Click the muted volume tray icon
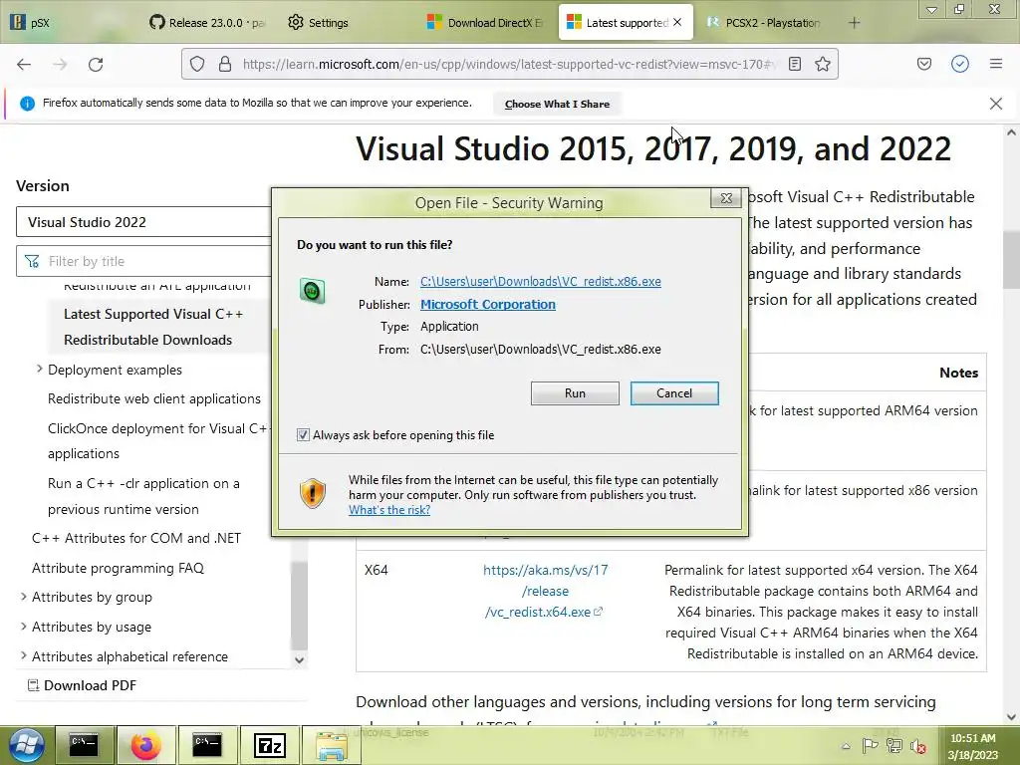1020x765 pixels. 918,746
